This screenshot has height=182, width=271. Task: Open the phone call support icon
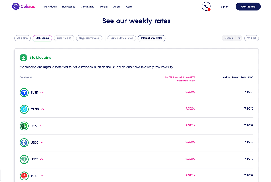pyautogui.click(x=206, y=6)
